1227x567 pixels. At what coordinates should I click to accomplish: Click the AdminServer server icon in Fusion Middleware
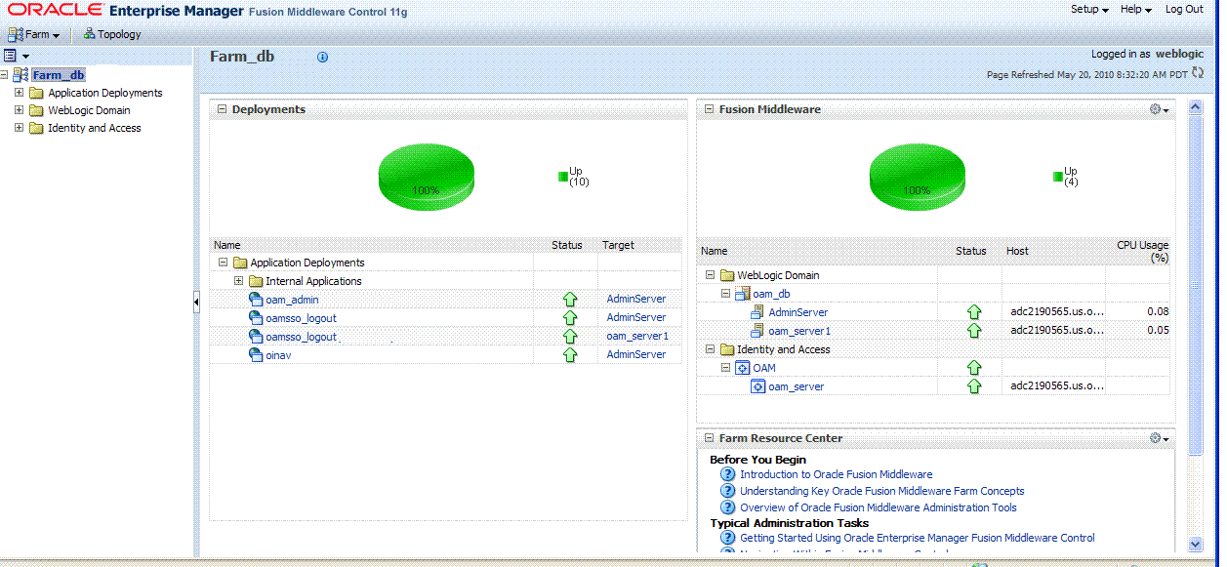tap(757, 312)
